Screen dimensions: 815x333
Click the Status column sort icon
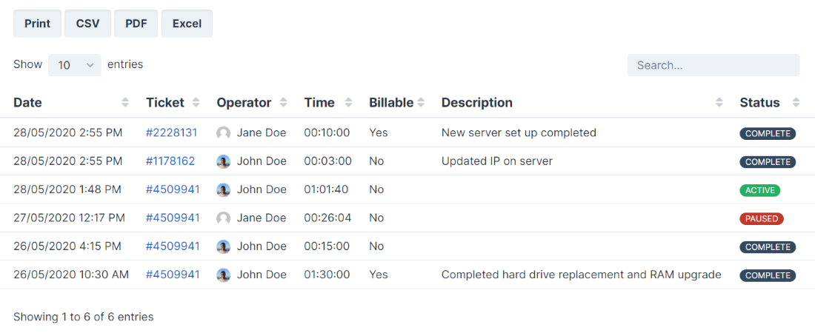(796, 103)
